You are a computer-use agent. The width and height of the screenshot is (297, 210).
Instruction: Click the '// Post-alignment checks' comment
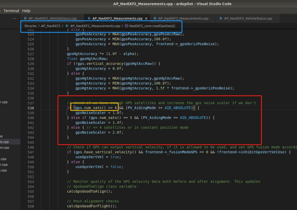[x=93, y=201]
